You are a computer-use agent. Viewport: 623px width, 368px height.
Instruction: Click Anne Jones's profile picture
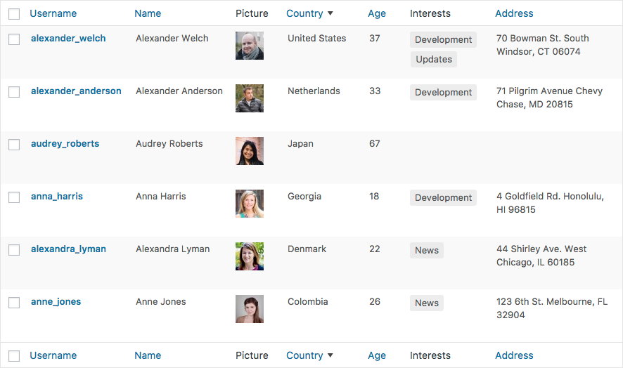[x=250, y=309]
